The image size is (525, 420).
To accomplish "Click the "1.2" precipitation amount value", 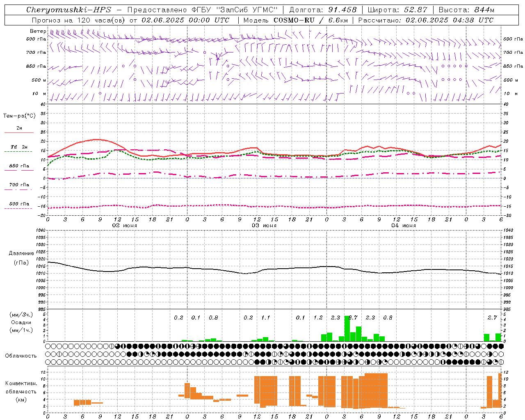I will (318, 318).
